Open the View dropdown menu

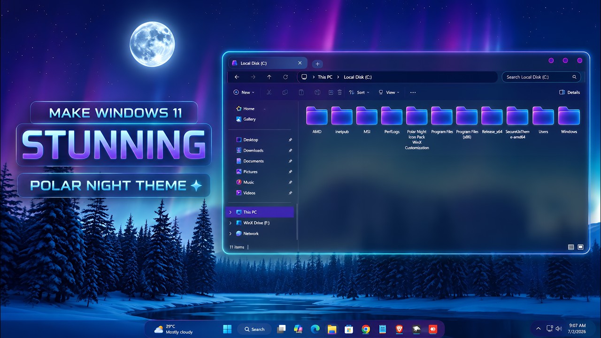tap(389, 92)
